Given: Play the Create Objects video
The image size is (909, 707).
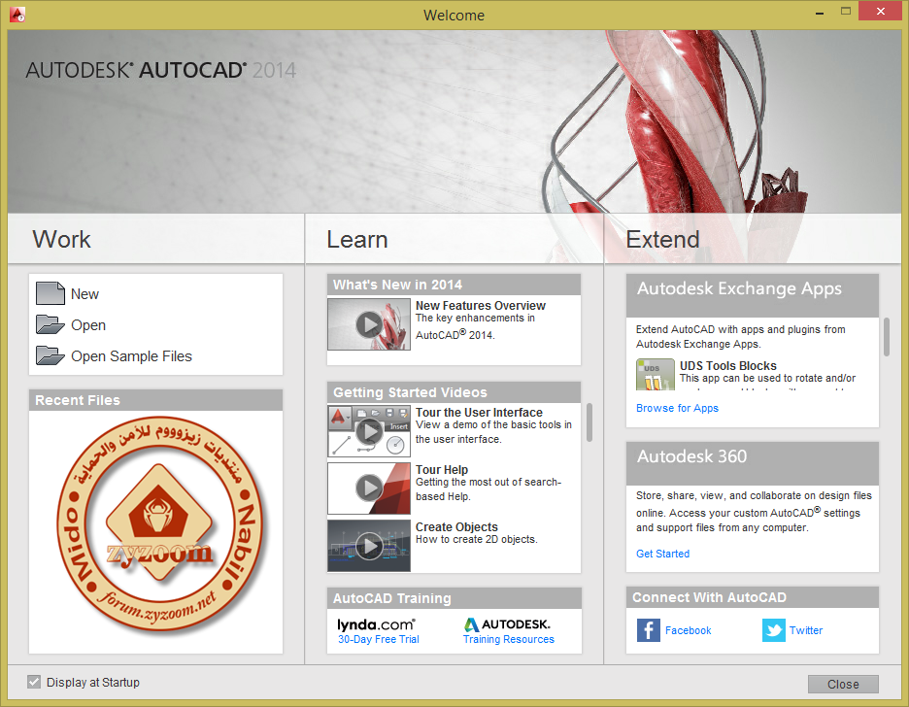Looking at the screenshot, I should tap(369, 546).
